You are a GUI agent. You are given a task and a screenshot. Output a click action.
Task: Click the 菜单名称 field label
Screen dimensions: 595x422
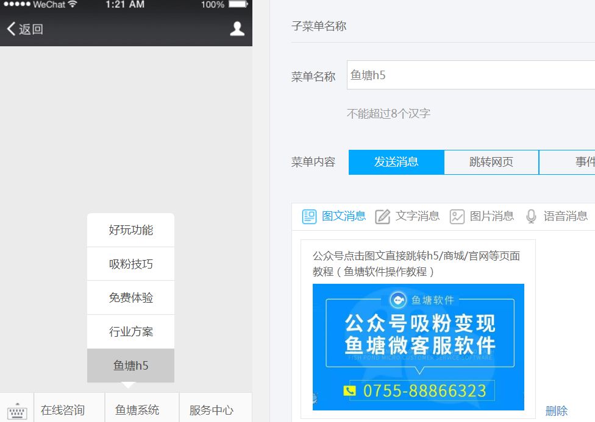coord(313,77)
